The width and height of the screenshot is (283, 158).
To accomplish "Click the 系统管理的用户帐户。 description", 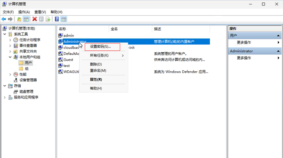I will pos(171,54).
